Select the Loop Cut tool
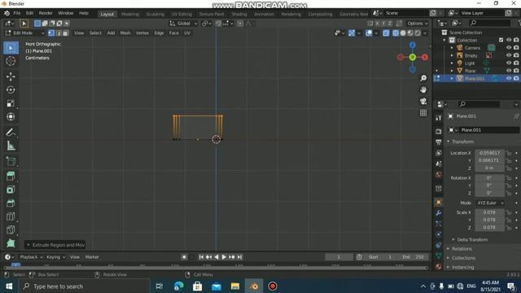The height and width of the screenshot is (293, 521). point(11,216)
